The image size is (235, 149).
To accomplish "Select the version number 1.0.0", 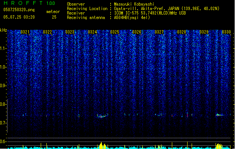I will (x=51, y=3).
